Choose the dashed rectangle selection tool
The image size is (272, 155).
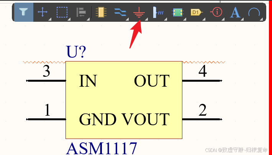point(62,12)
